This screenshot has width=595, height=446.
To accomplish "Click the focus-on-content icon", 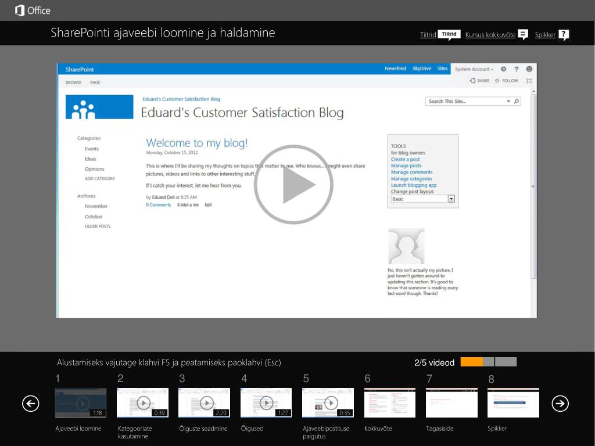I will coord(529,80).
